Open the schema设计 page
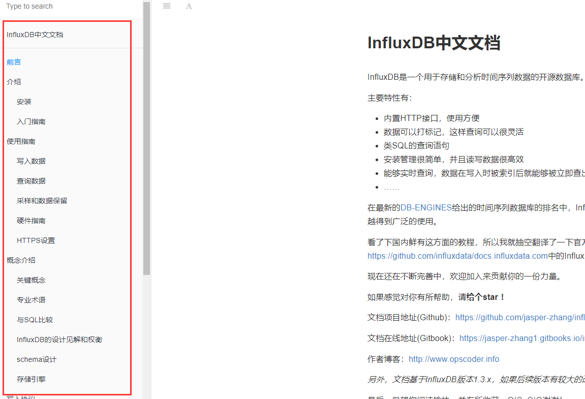The height and width of the screenshot is (399, 585). point(37,359)
